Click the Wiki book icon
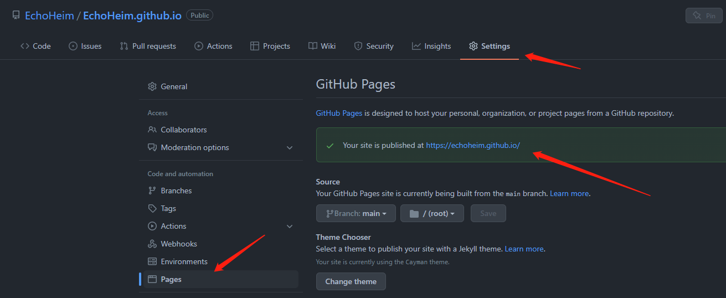 (x=313, y=46)
